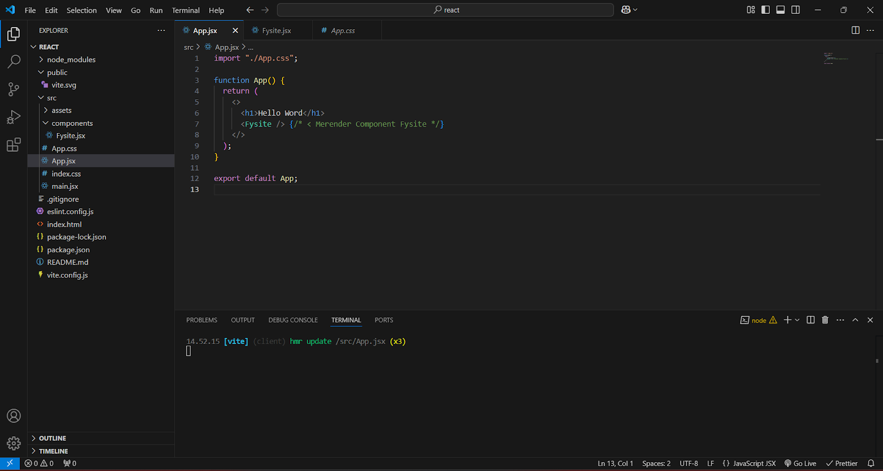Split the terminal panel
The height and width of the screenshot is (471, 883).
point(810,320)
